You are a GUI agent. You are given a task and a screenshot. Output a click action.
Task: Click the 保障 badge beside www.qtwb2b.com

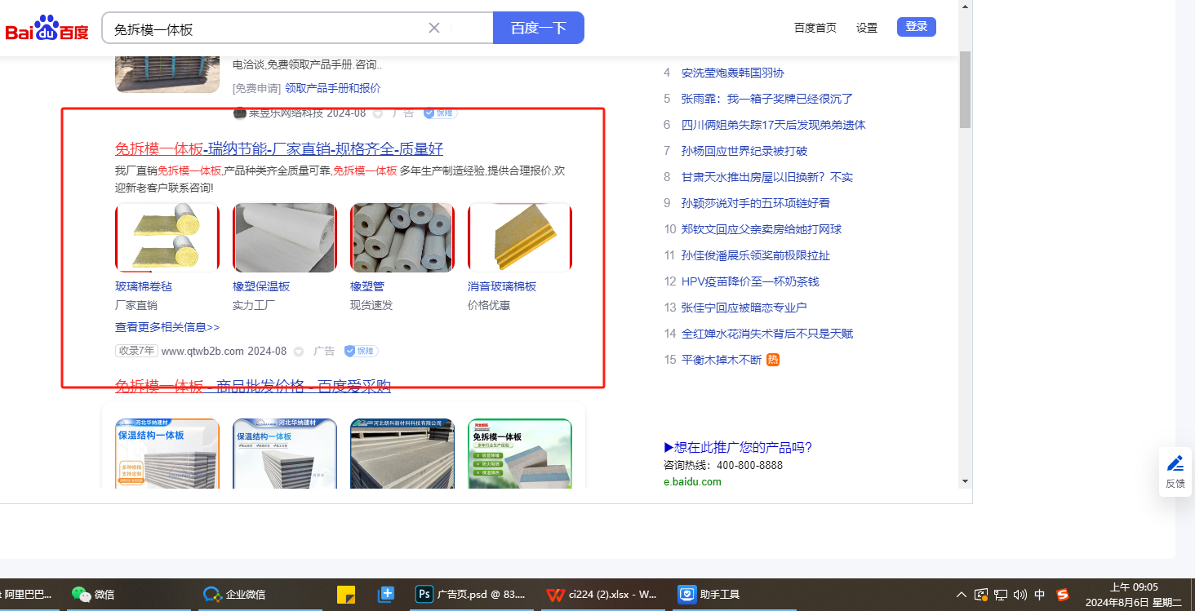pyautogui.click(x=361, y=351)
